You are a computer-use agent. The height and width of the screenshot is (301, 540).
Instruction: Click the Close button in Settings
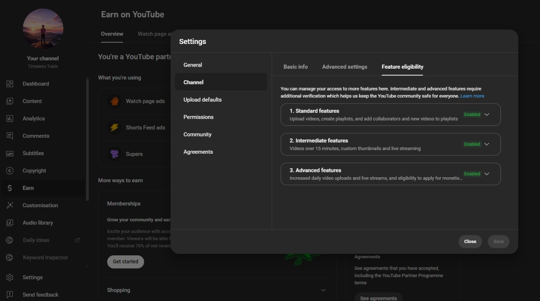(470, 241)
